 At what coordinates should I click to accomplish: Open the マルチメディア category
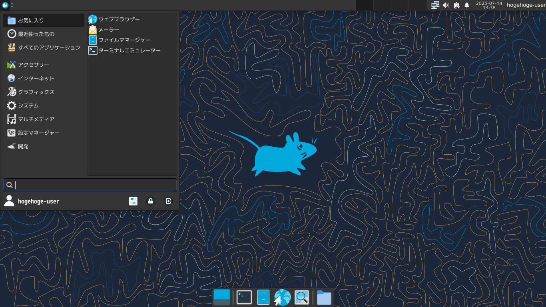(44, 119)
